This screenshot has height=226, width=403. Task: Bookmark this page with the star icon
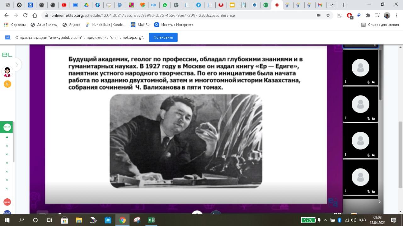[x=328, y=15]
